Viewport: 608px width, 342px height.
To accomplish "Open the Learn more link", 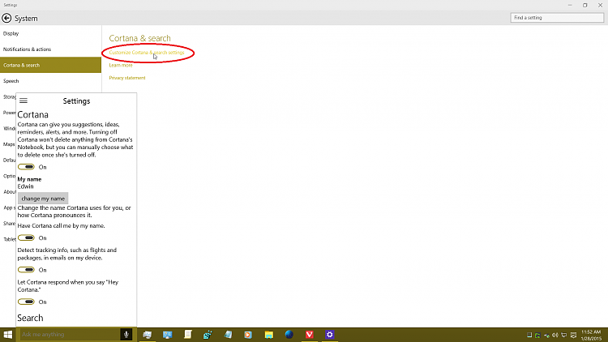I will [121, 65].
